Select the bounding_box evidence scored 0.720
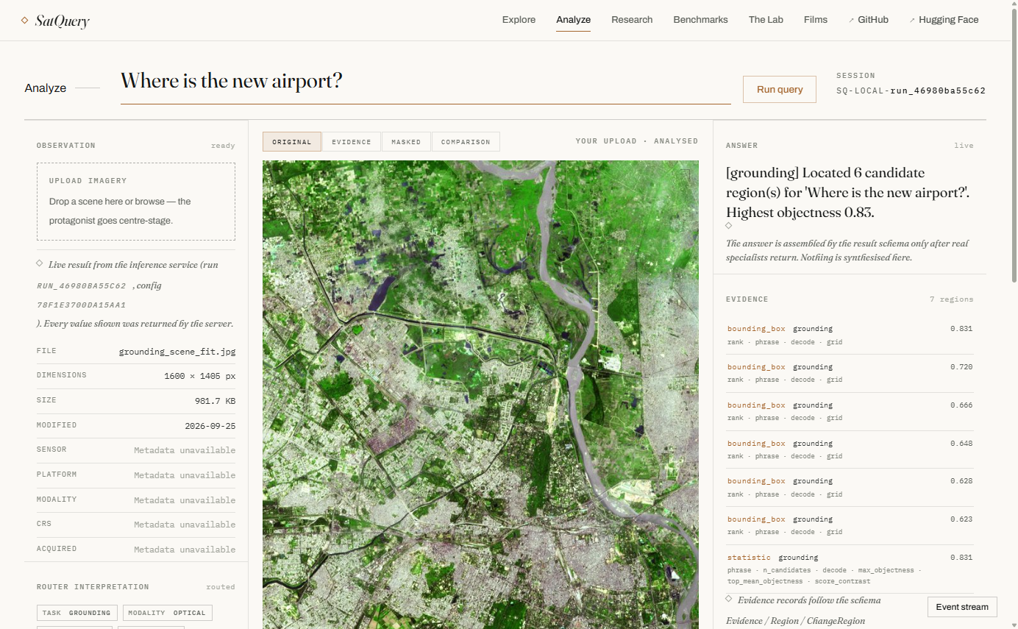Screen dimensions: 1018x629 [850, 374]
